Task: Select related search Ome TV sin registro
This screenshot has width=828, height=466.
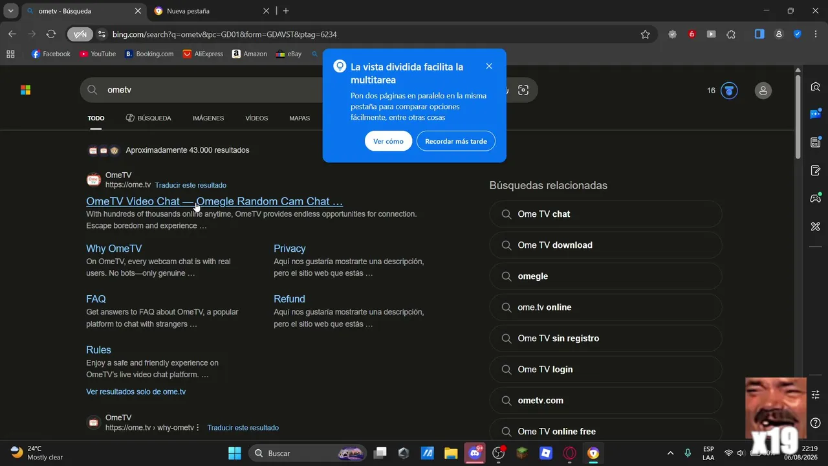Action: coord(605,338)
